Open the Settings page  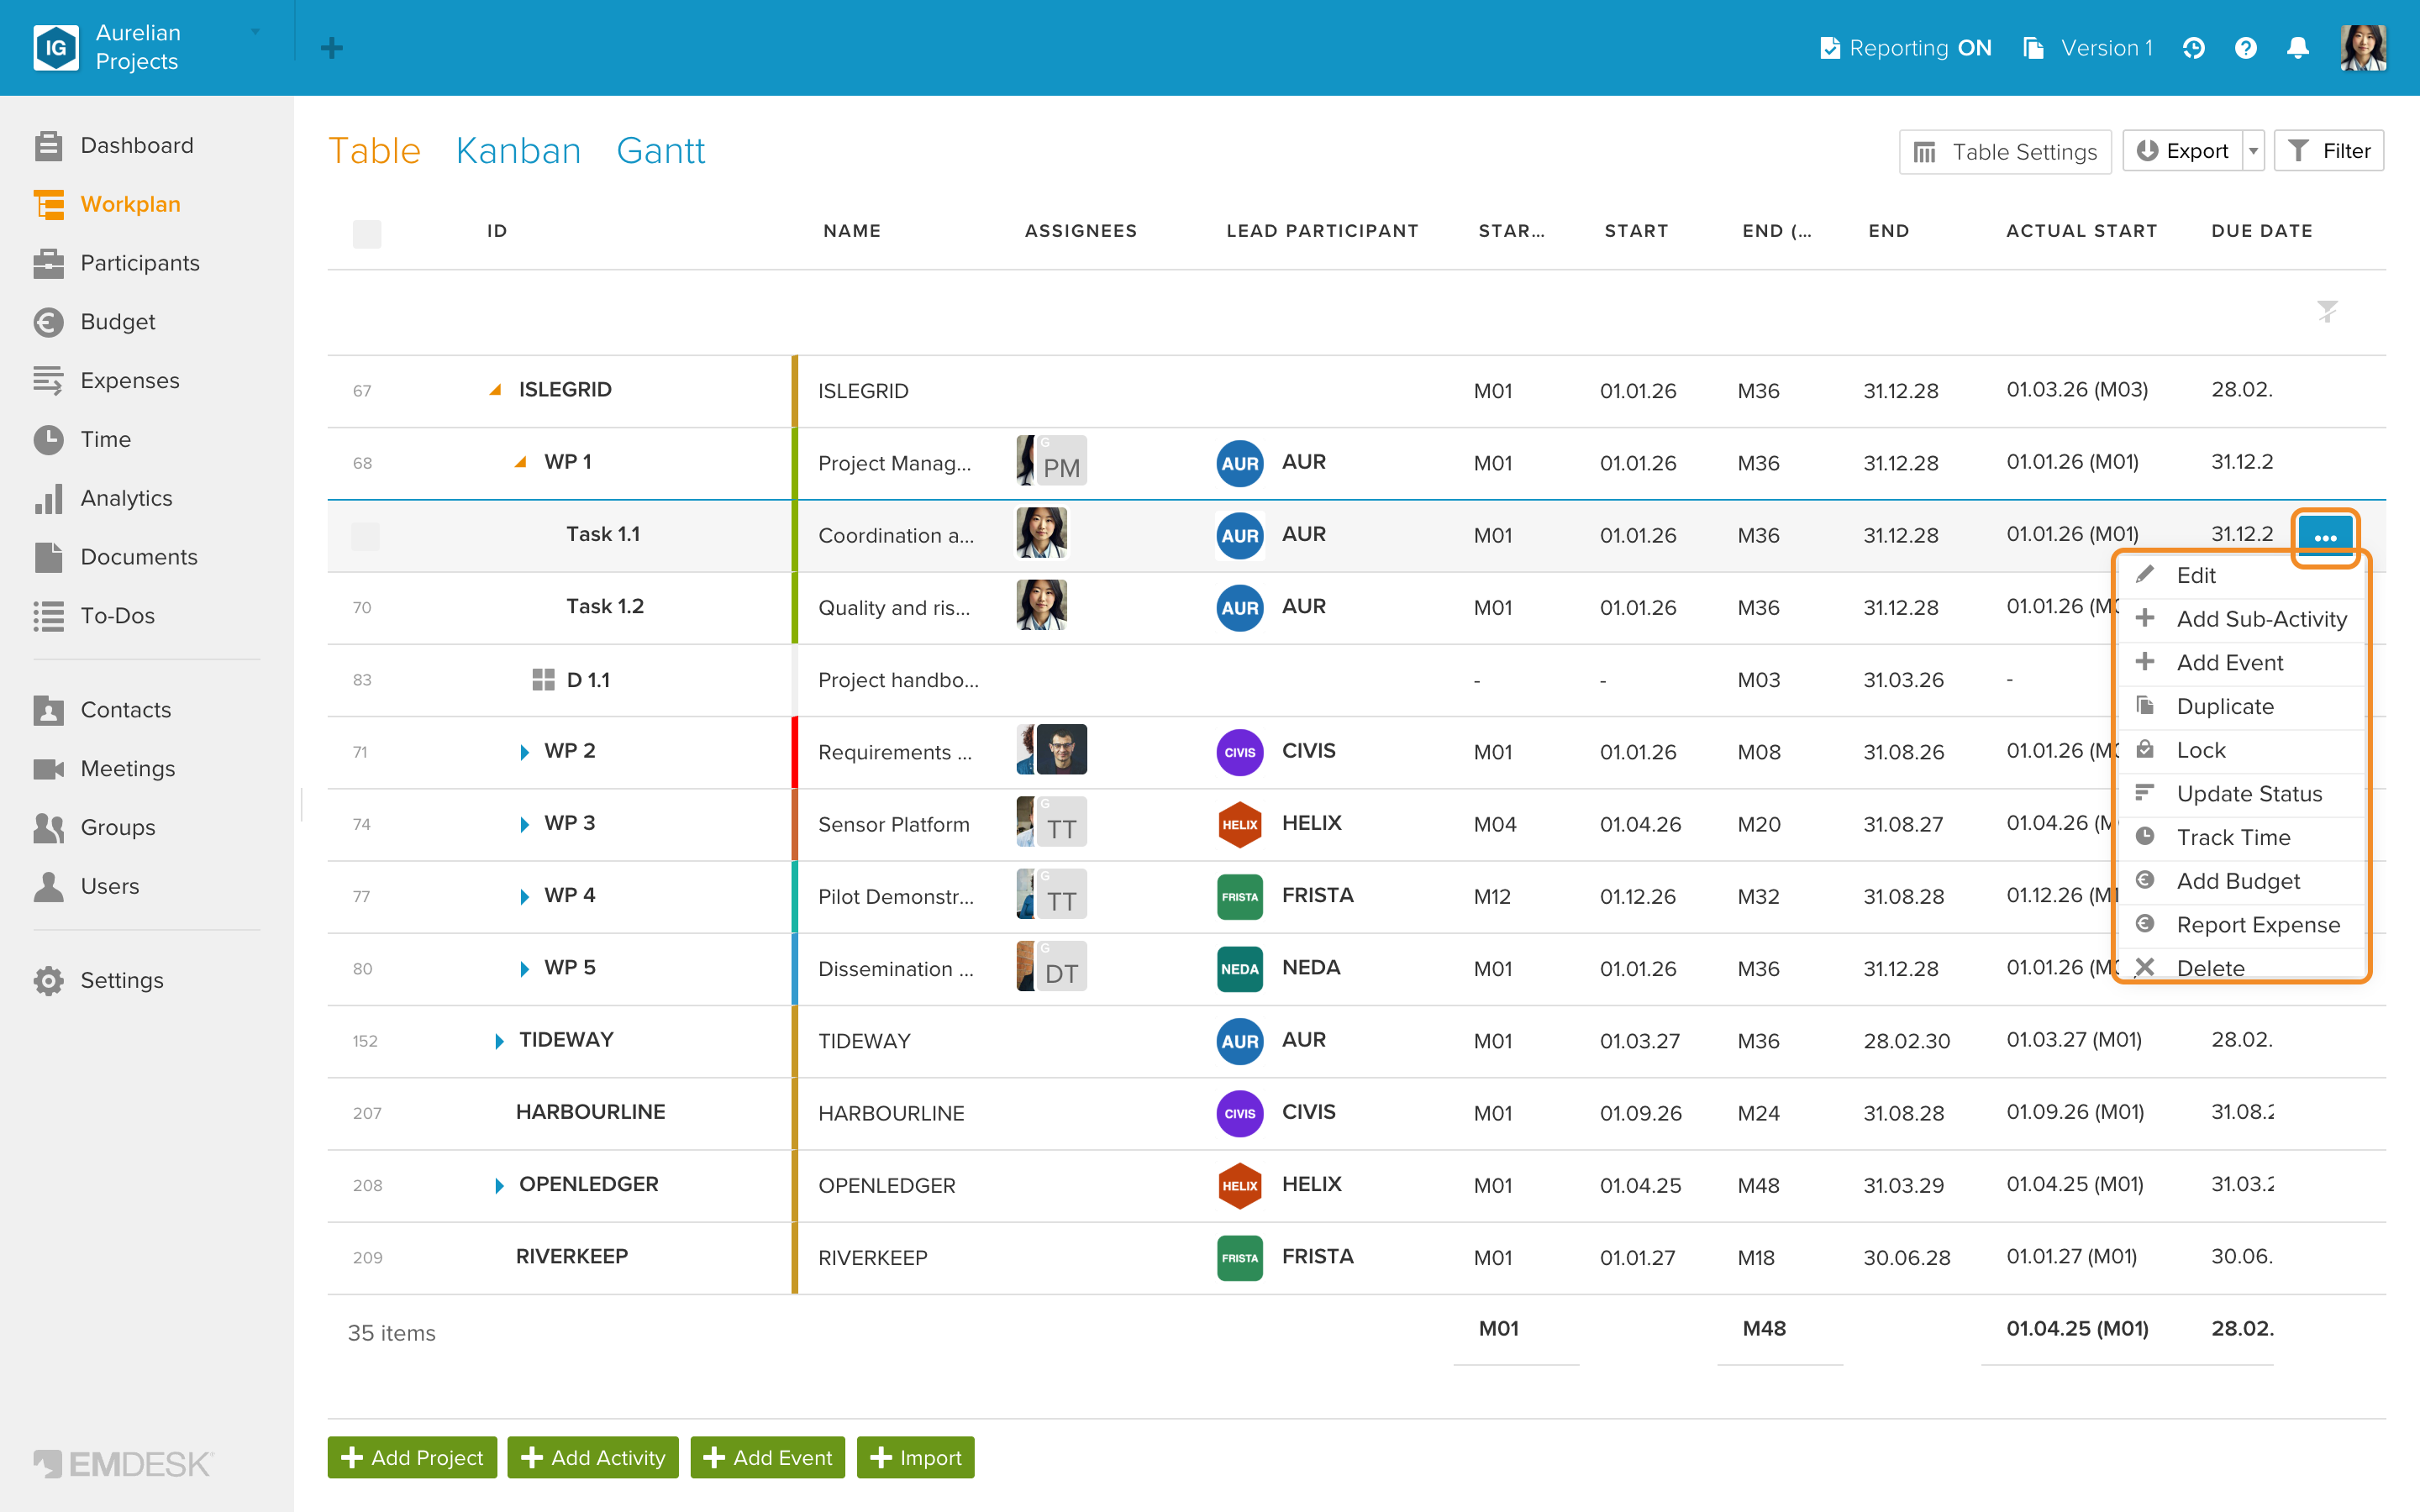pos(98,981)
